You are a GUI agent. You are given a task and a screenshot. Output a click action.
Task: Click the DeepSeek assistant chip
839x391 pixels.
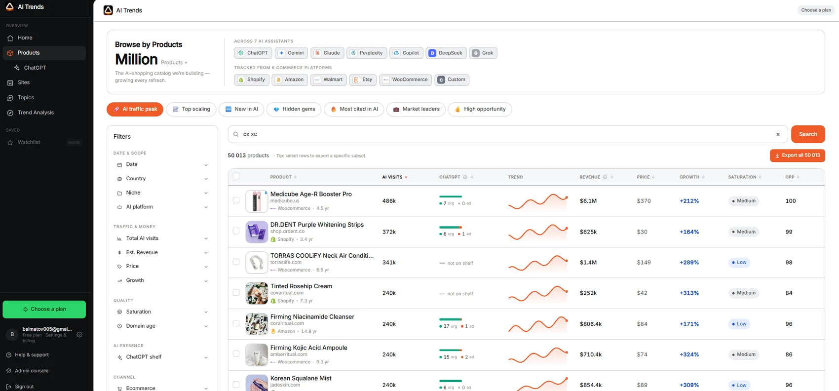(446, 53)
